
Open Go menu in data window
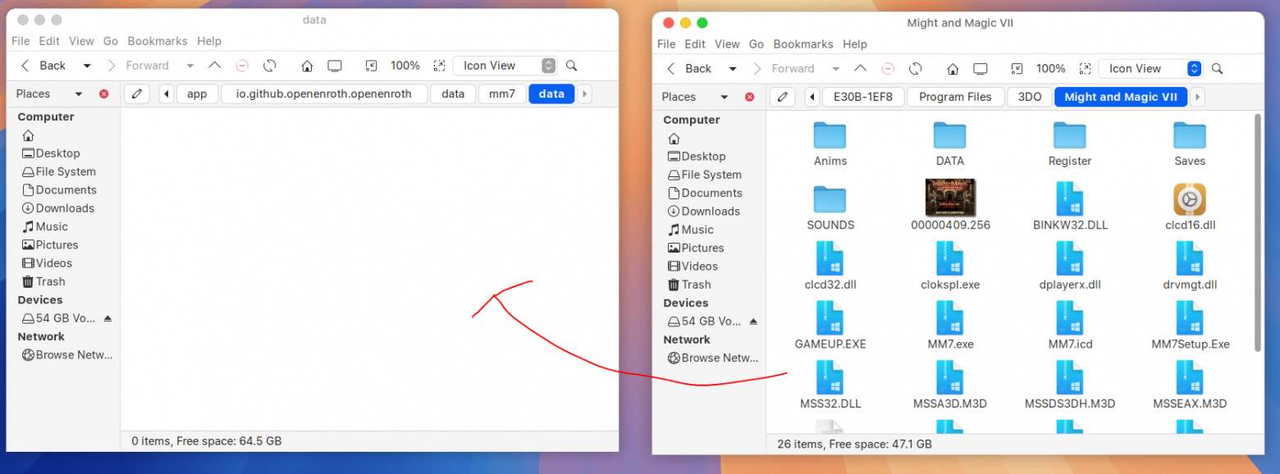tap(111, 41)
